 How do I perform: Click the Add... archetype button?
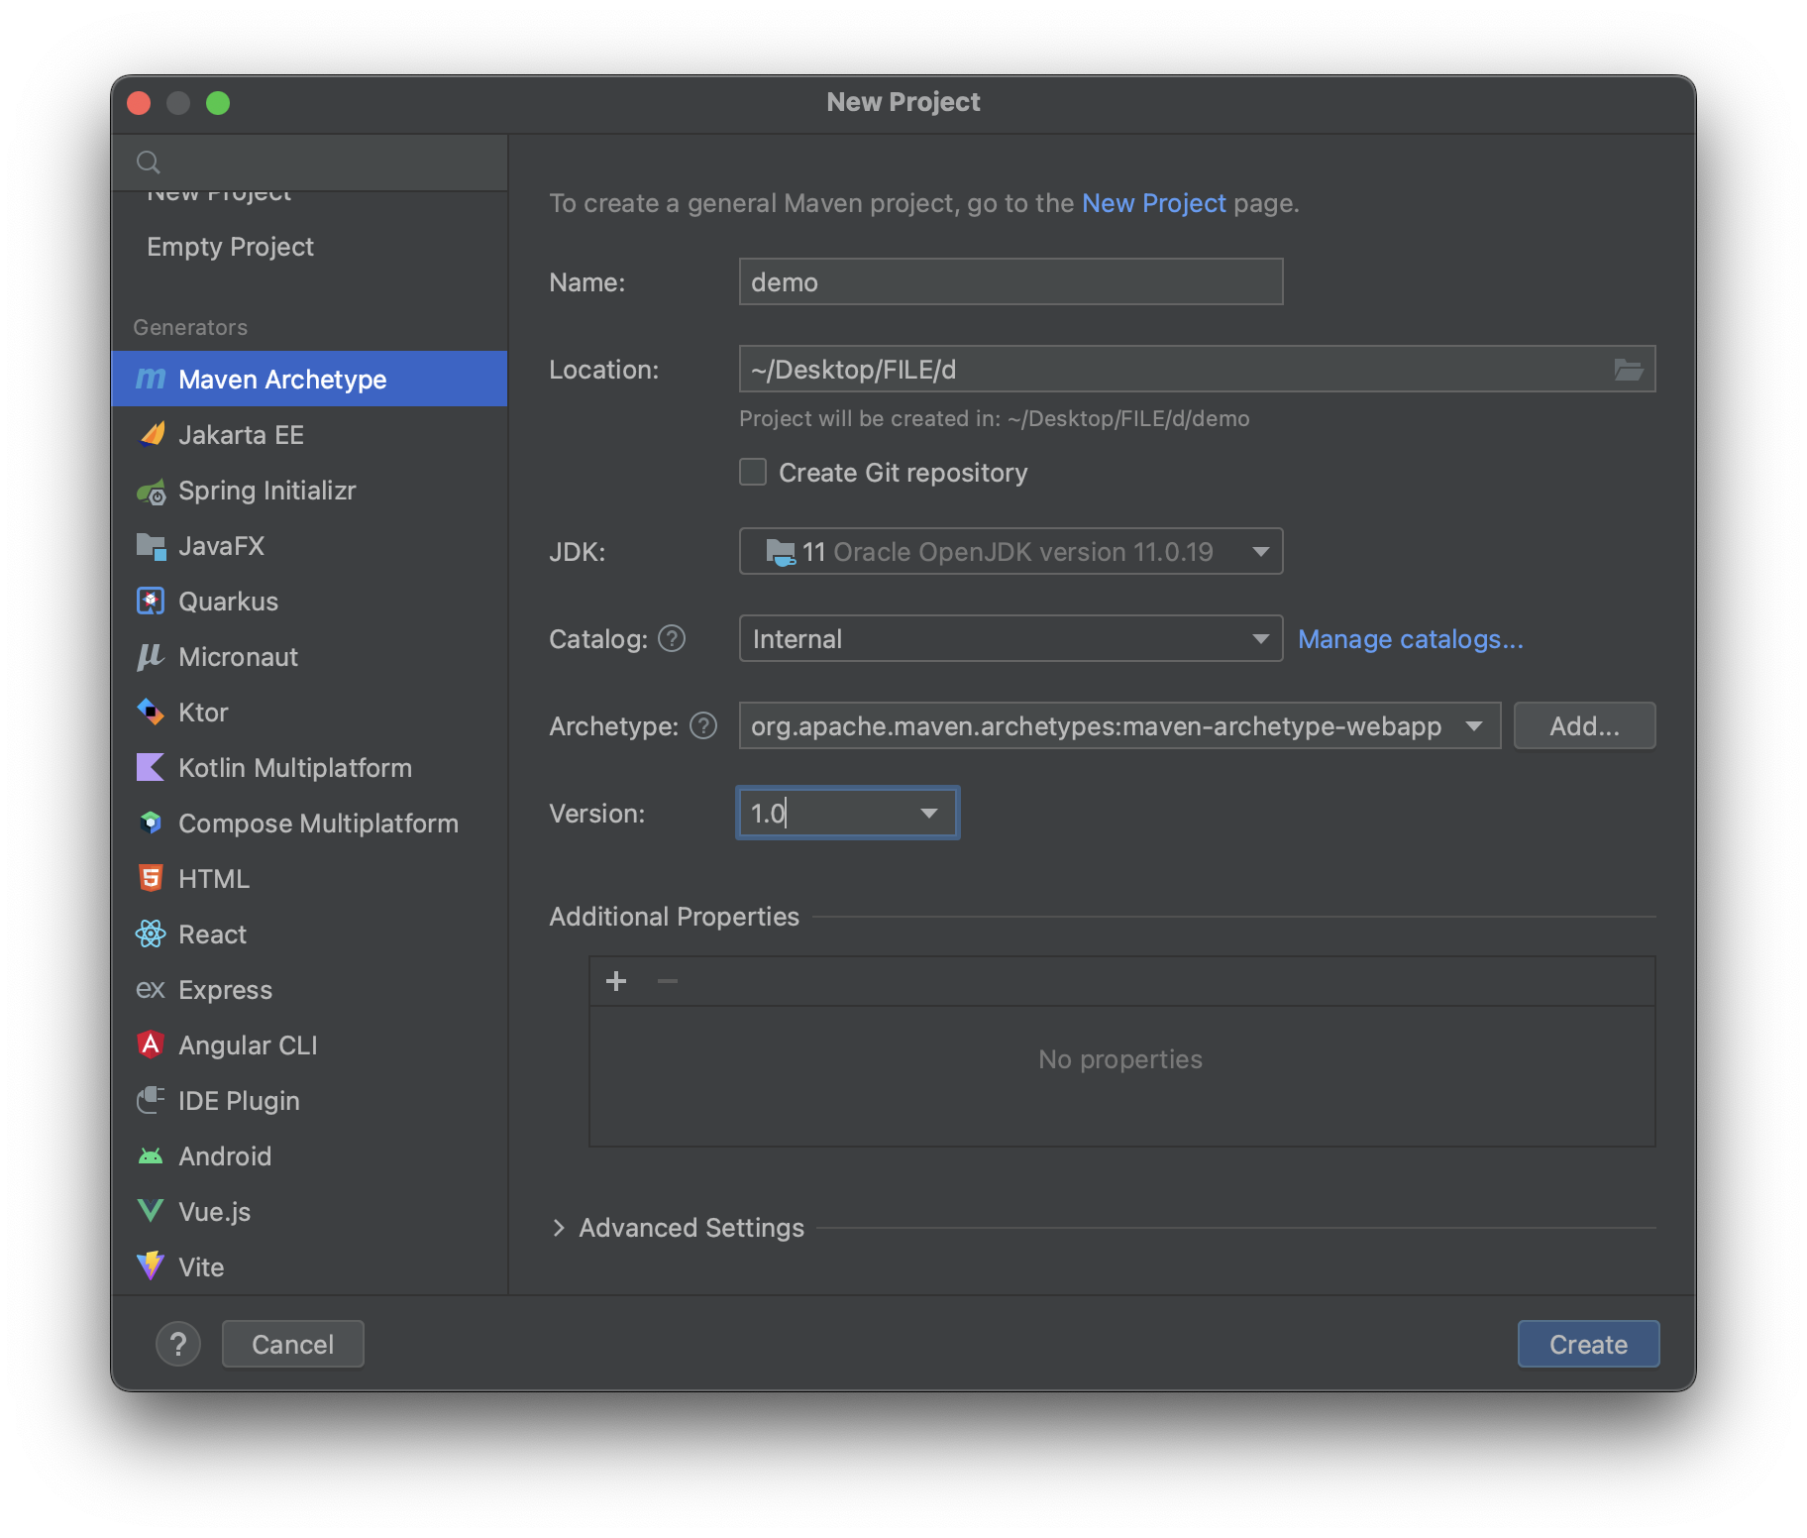pos(1584,726)
